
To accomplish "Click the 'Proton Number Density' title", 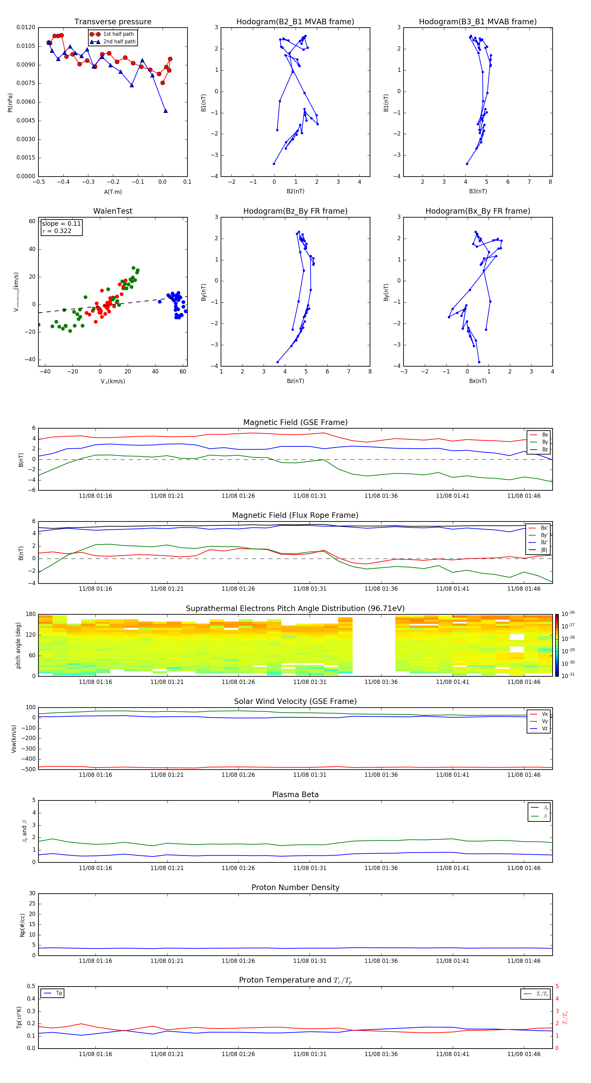I will point(295,887).
